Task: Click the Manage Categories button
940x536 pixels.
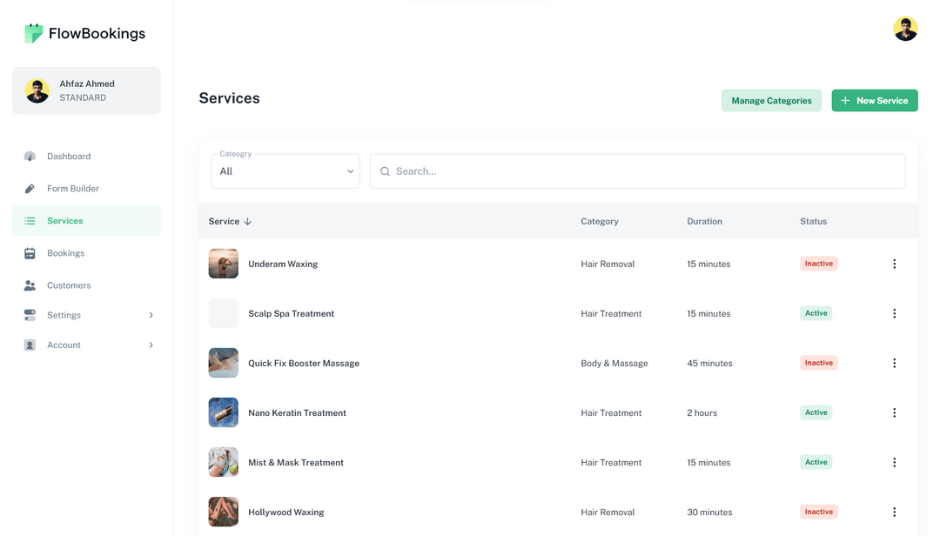Action: tap(771, 100)
